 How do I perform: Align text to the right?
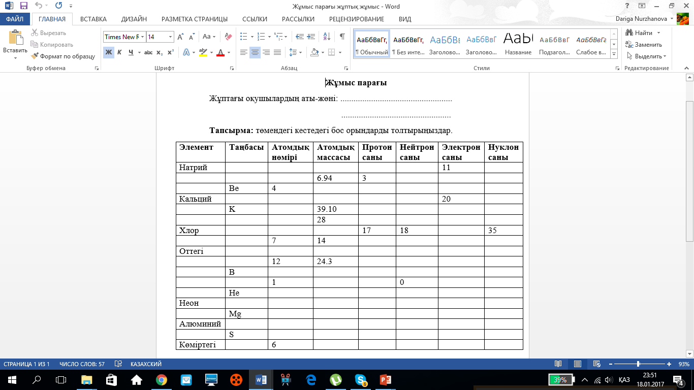pyautogui.click(x=266, y=52)
